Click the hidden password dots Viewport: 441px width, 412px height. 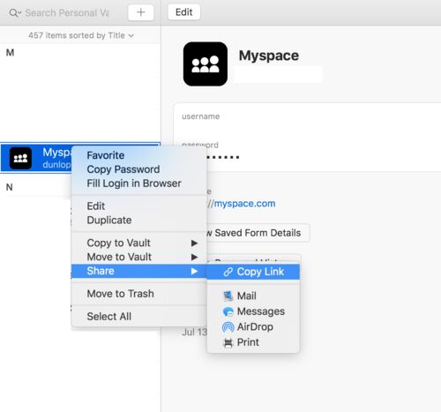pos(223,157)
